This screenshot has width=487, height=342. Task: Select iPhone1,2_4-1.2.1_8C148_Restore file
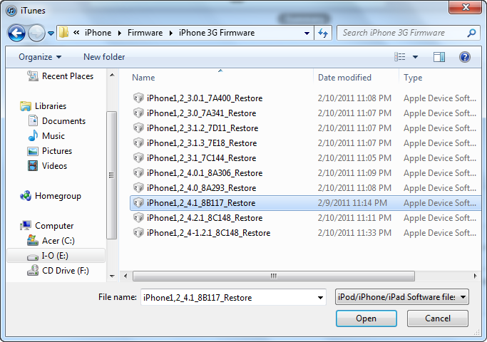click(208, 233)
